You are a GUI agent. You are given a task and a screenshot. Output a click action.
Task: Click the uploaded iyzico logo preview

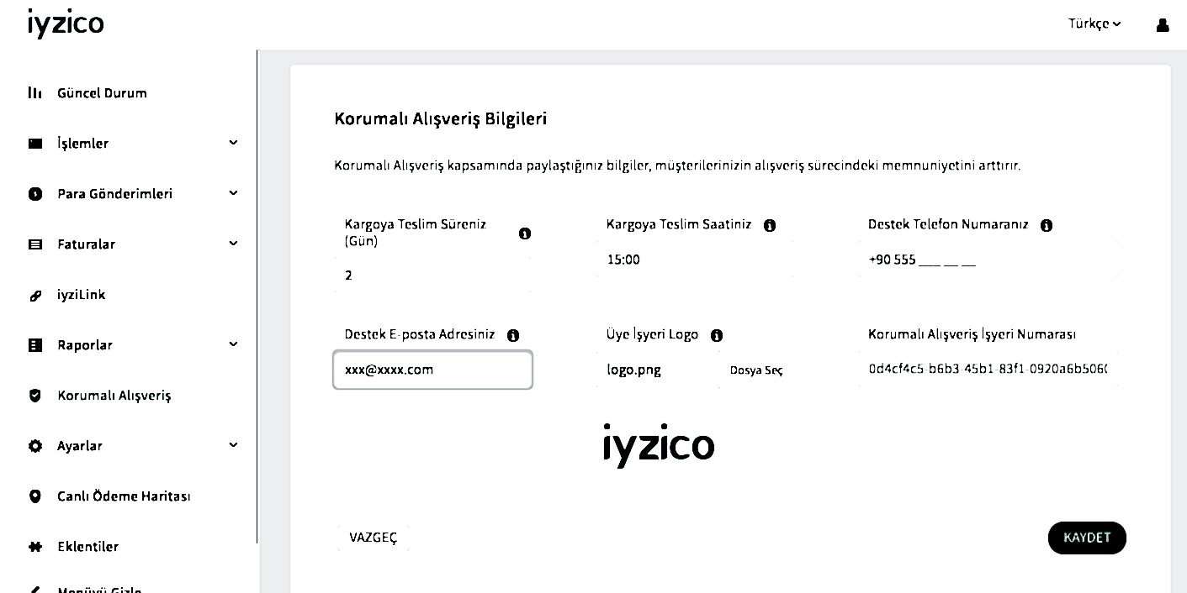(x=659, y=446)
